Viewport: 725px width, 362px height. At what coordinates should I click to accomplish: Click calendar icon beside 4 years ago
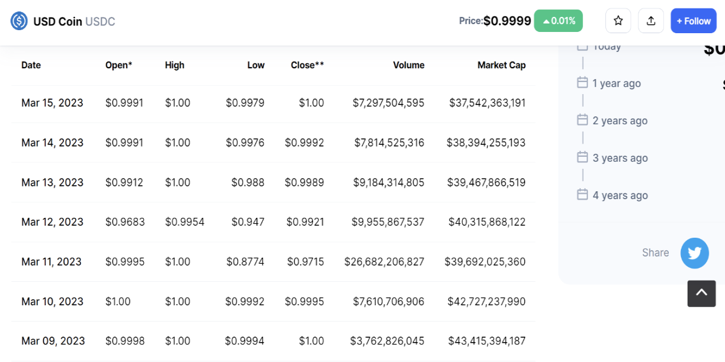pos(582,195)
